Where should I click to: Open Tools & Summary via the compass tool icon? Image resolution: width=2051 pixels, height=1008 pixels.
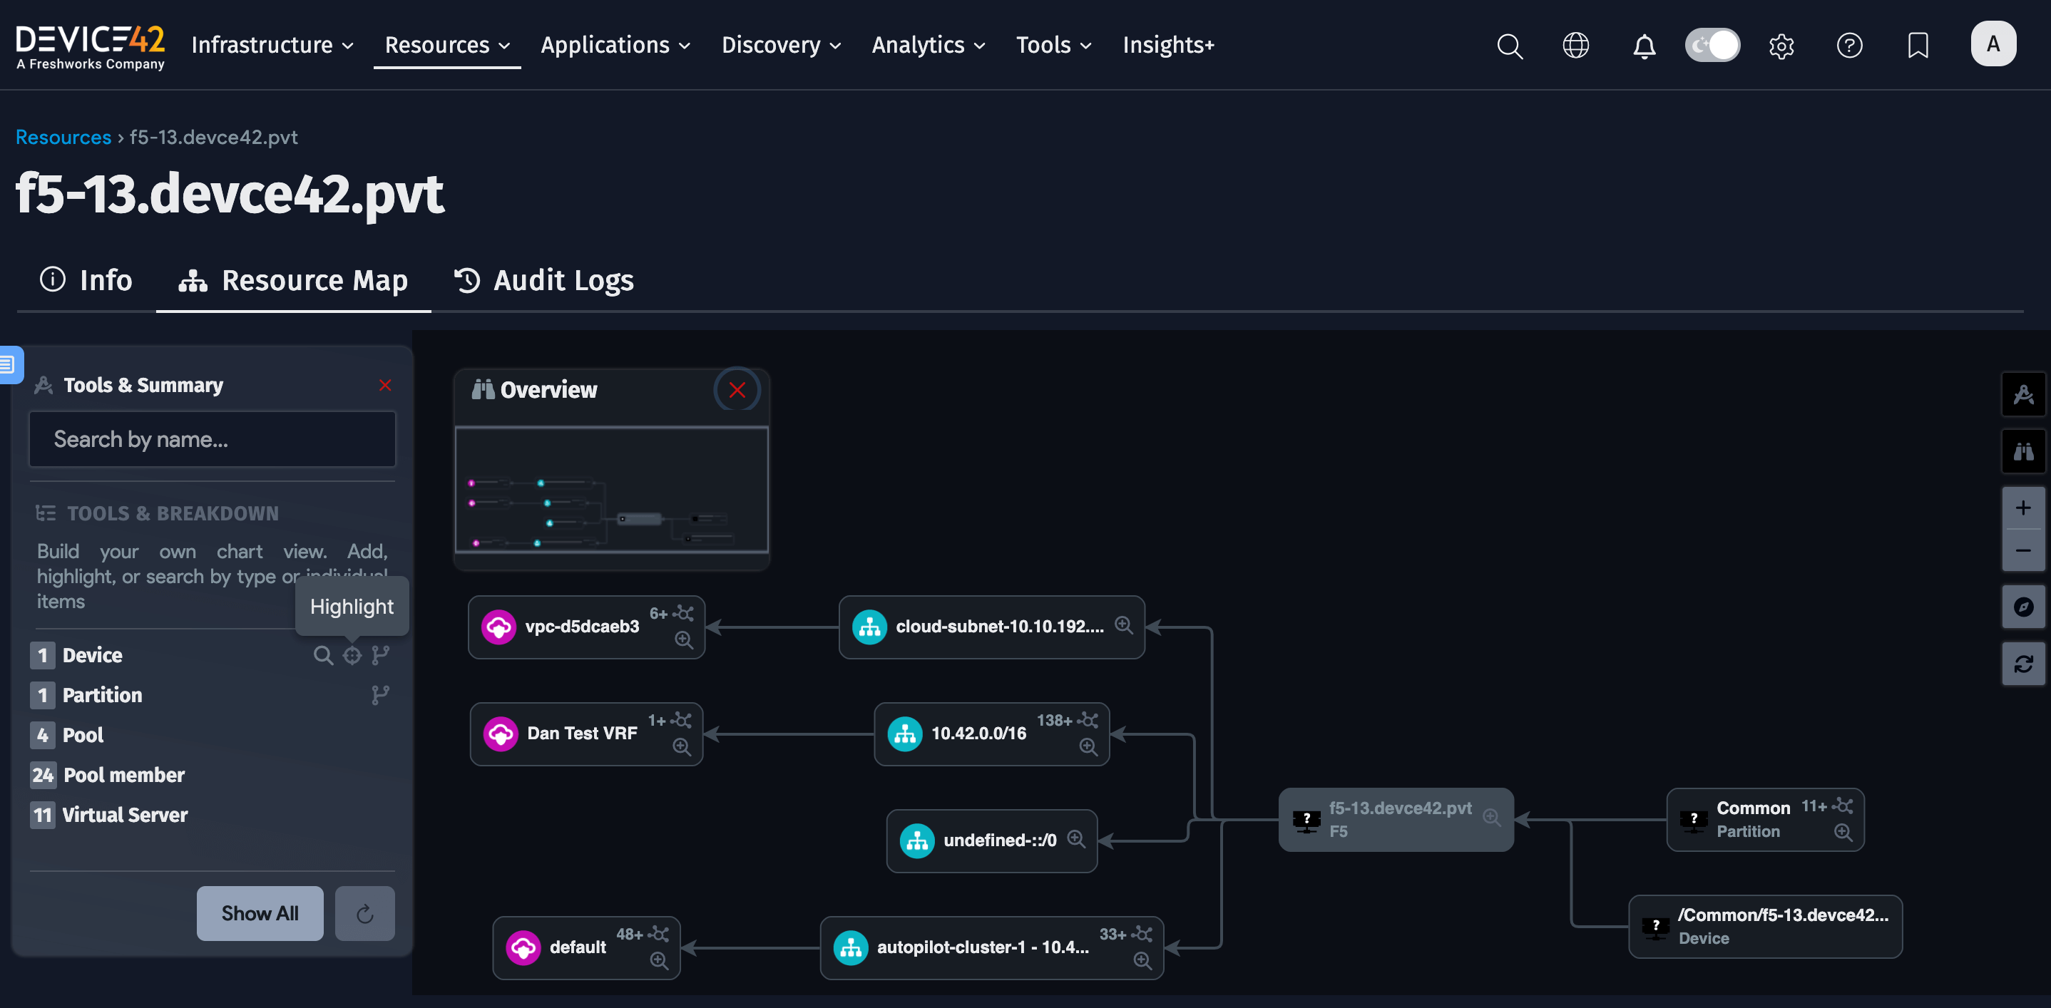click(2022, 394)
